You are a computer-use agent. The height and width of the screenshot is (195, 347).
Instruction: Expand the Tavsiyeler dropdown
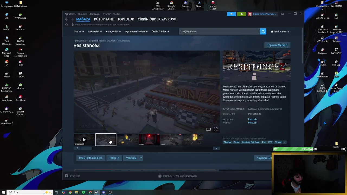pyautogui.click(x=95, y=31)
